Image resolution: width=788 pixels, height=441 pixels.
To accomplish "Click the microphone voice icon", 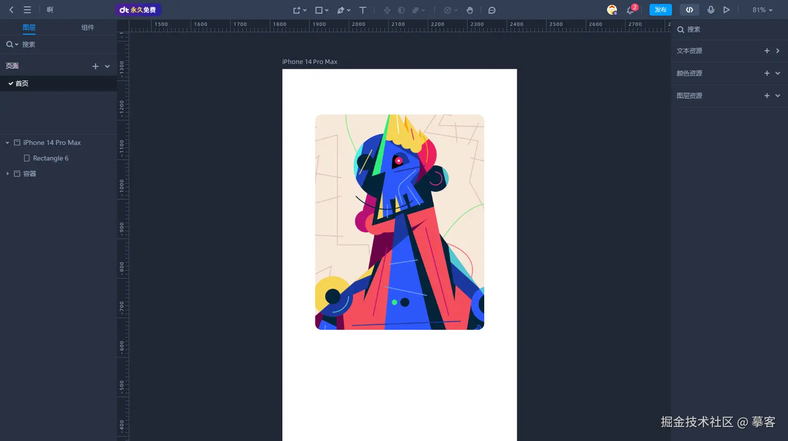I will coord(711,10).
